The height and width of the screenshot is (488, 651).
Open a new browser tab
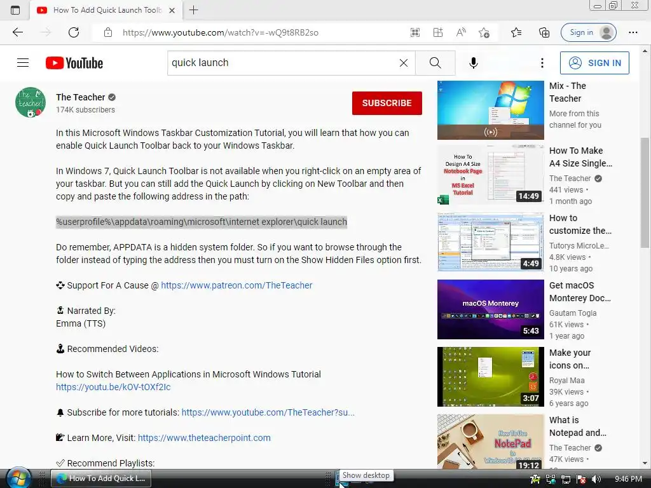pyautogui.click(x=193, y=10)
